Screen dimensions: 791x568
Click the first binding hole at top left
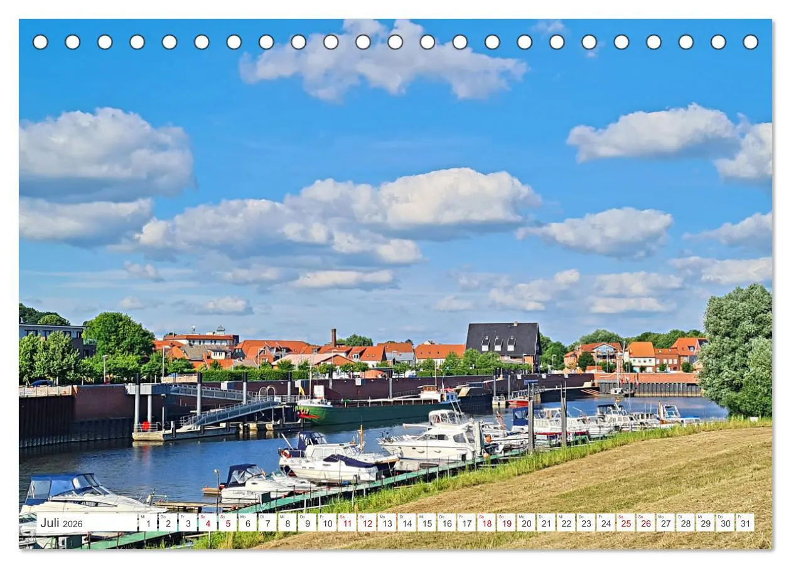pyautogui.click(x=40, y=42)
